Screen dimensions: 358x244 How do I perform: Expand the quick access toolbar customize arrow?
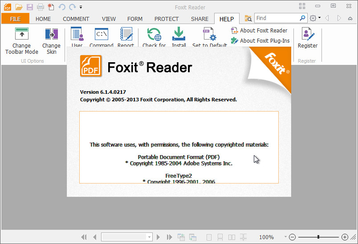[x=81, y=7]
